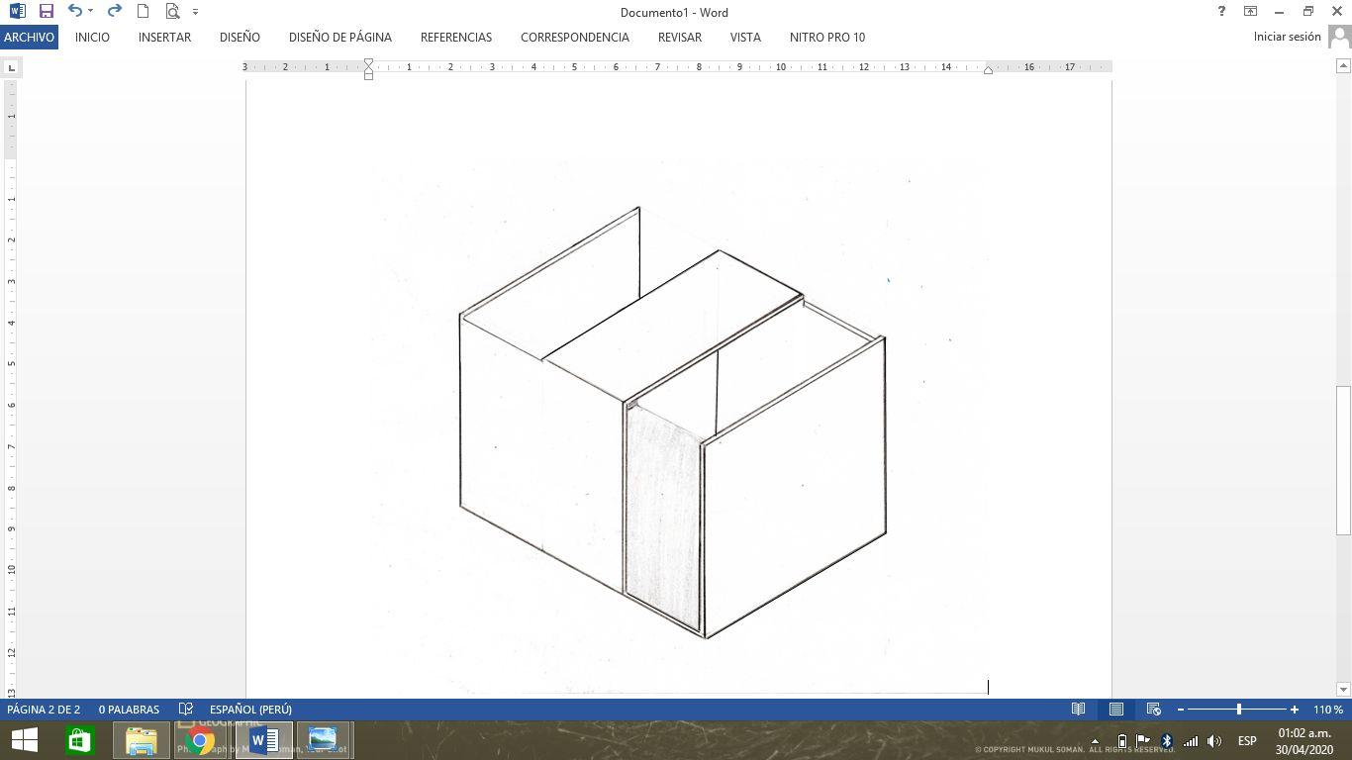Click the vertical scrollbar down arrow
The image size is (1352, 760).
click(1343, 689)
